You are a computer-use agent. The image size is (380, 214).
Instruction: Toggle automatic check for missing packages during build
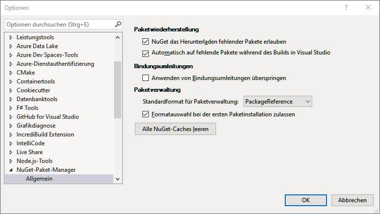pos(145,53)
